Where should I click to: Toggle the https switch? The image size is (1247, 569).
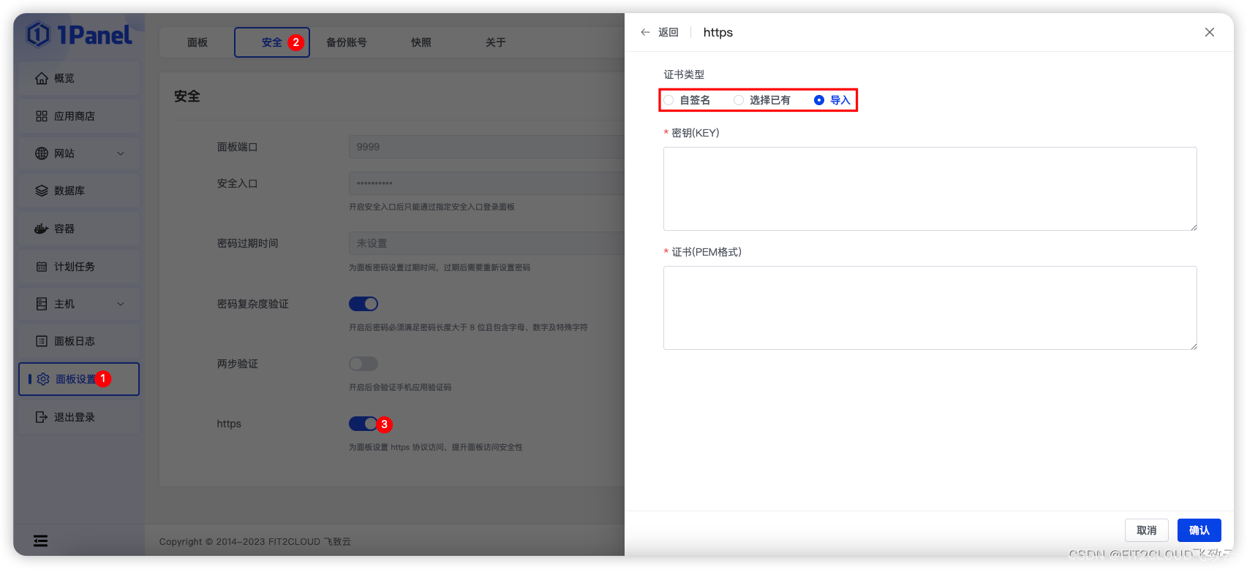[363, 424]
